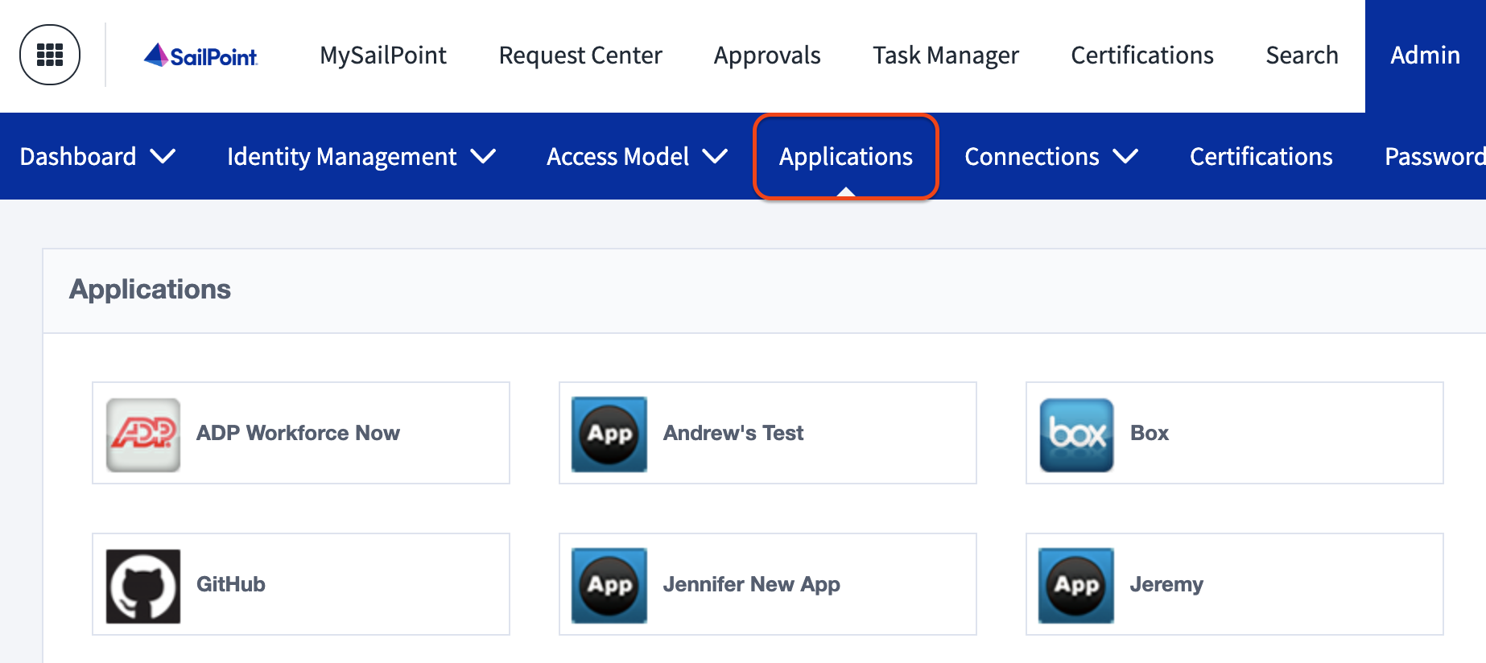This screenshot has height=663, width=1486.
Task: Open the Task Manager page
Action: click(x=946, y=56)
